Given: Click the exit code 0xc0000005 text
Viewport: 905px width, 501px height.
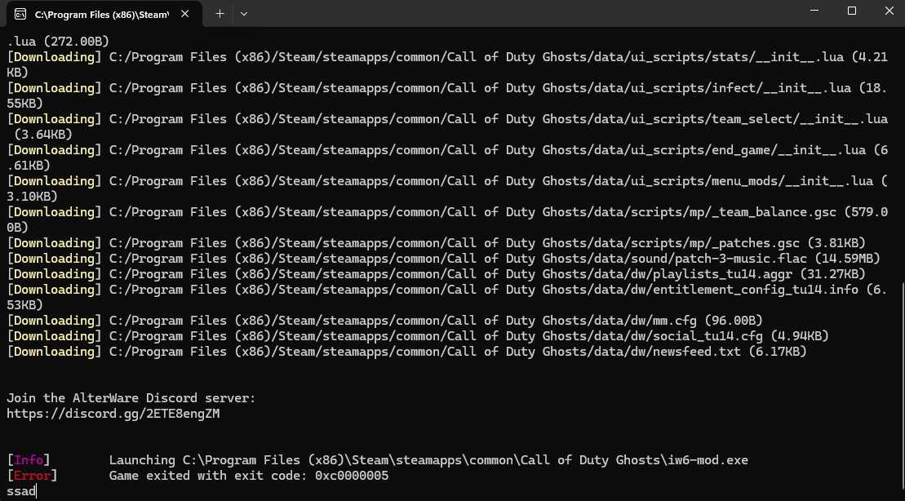Looking at the screenshot, I should pos(352,476).
